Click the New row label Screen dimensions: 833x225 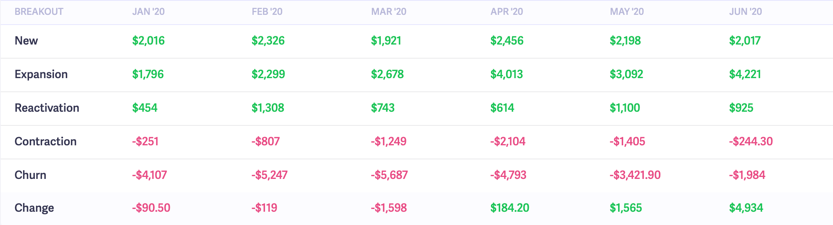coord(26,41)
